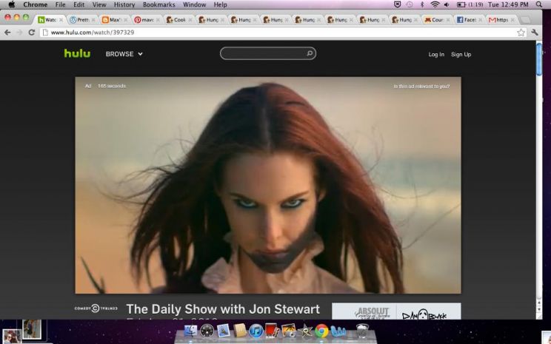Click the search magnifier icon on Hulu
The image size is (551, 344).
pyautogui.click(x=310, y=53)
